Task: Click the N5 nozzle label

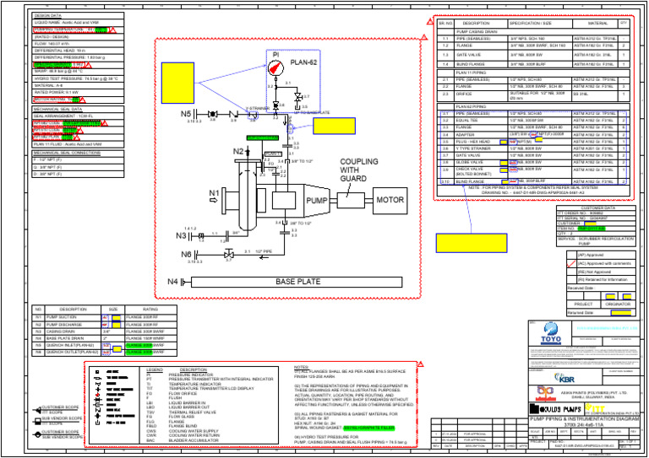Action: 186,114
